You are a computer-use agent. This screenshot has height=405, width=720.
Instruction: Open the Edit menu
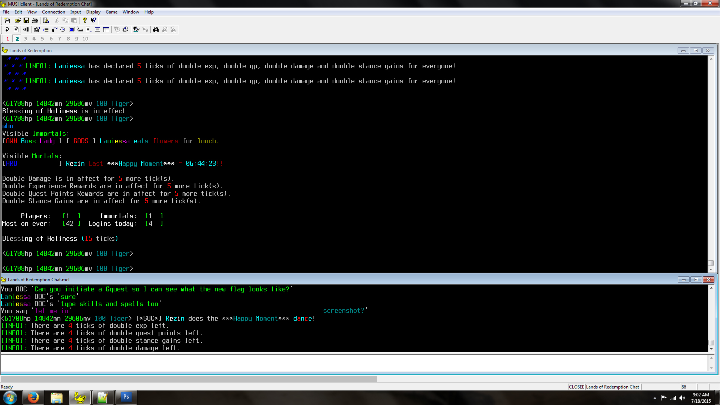pyautogui.click(x=18, y=12)
